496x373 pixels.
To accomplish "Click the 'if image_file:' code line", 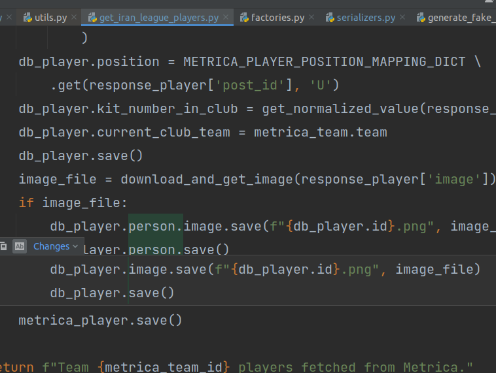I will pyautogui.click(x=73, y=203).
